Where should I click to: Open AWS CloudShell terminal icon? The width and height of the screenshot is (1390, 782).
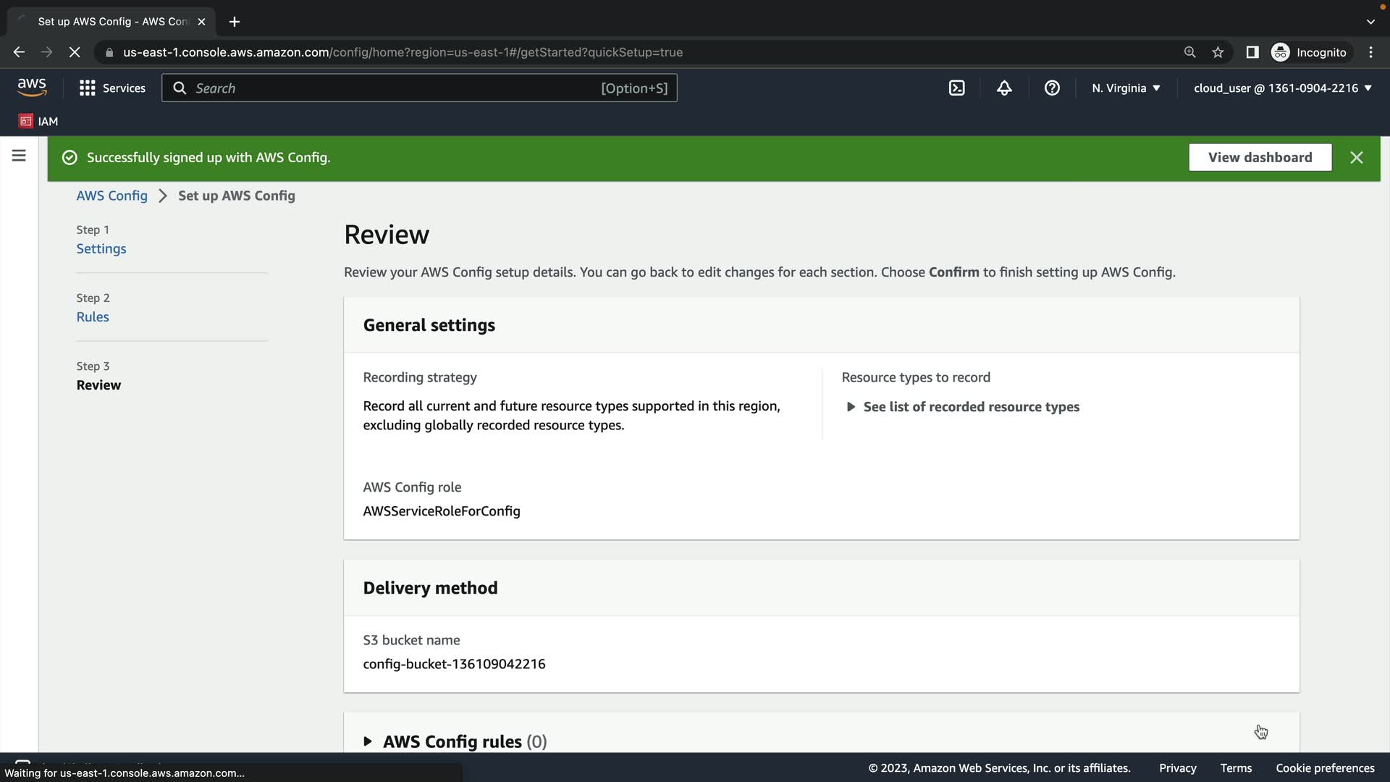click(956, 88)
